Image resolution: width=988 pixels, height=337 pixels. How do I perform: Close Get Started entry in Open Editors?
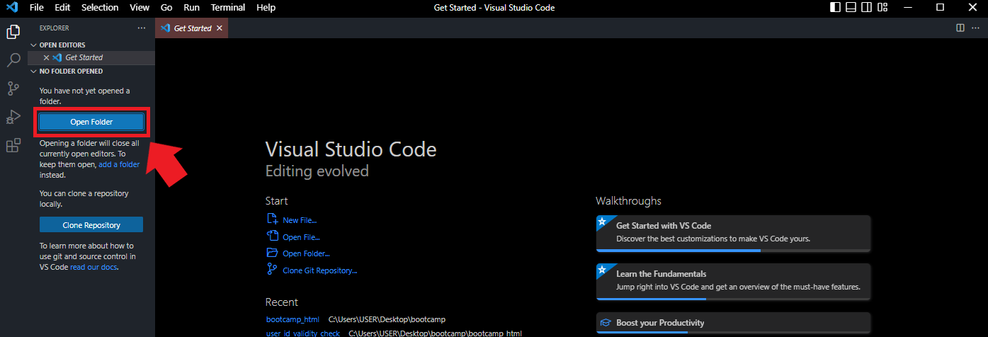point(46,57)
